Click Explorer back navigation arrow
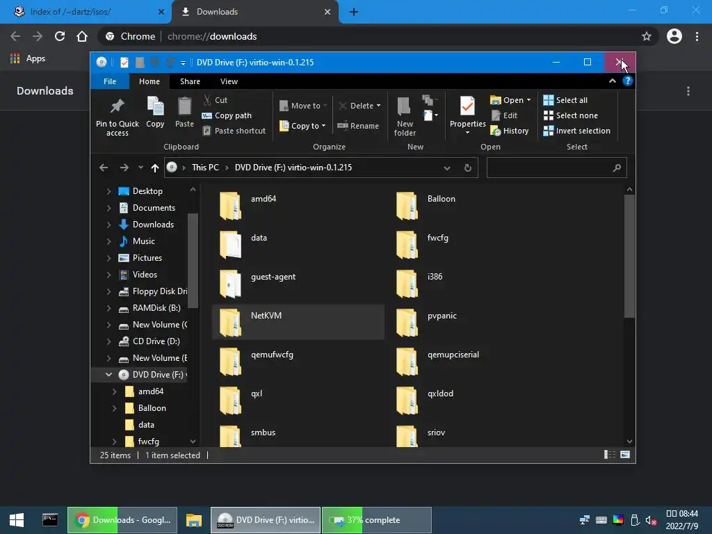 click(104, 168)
